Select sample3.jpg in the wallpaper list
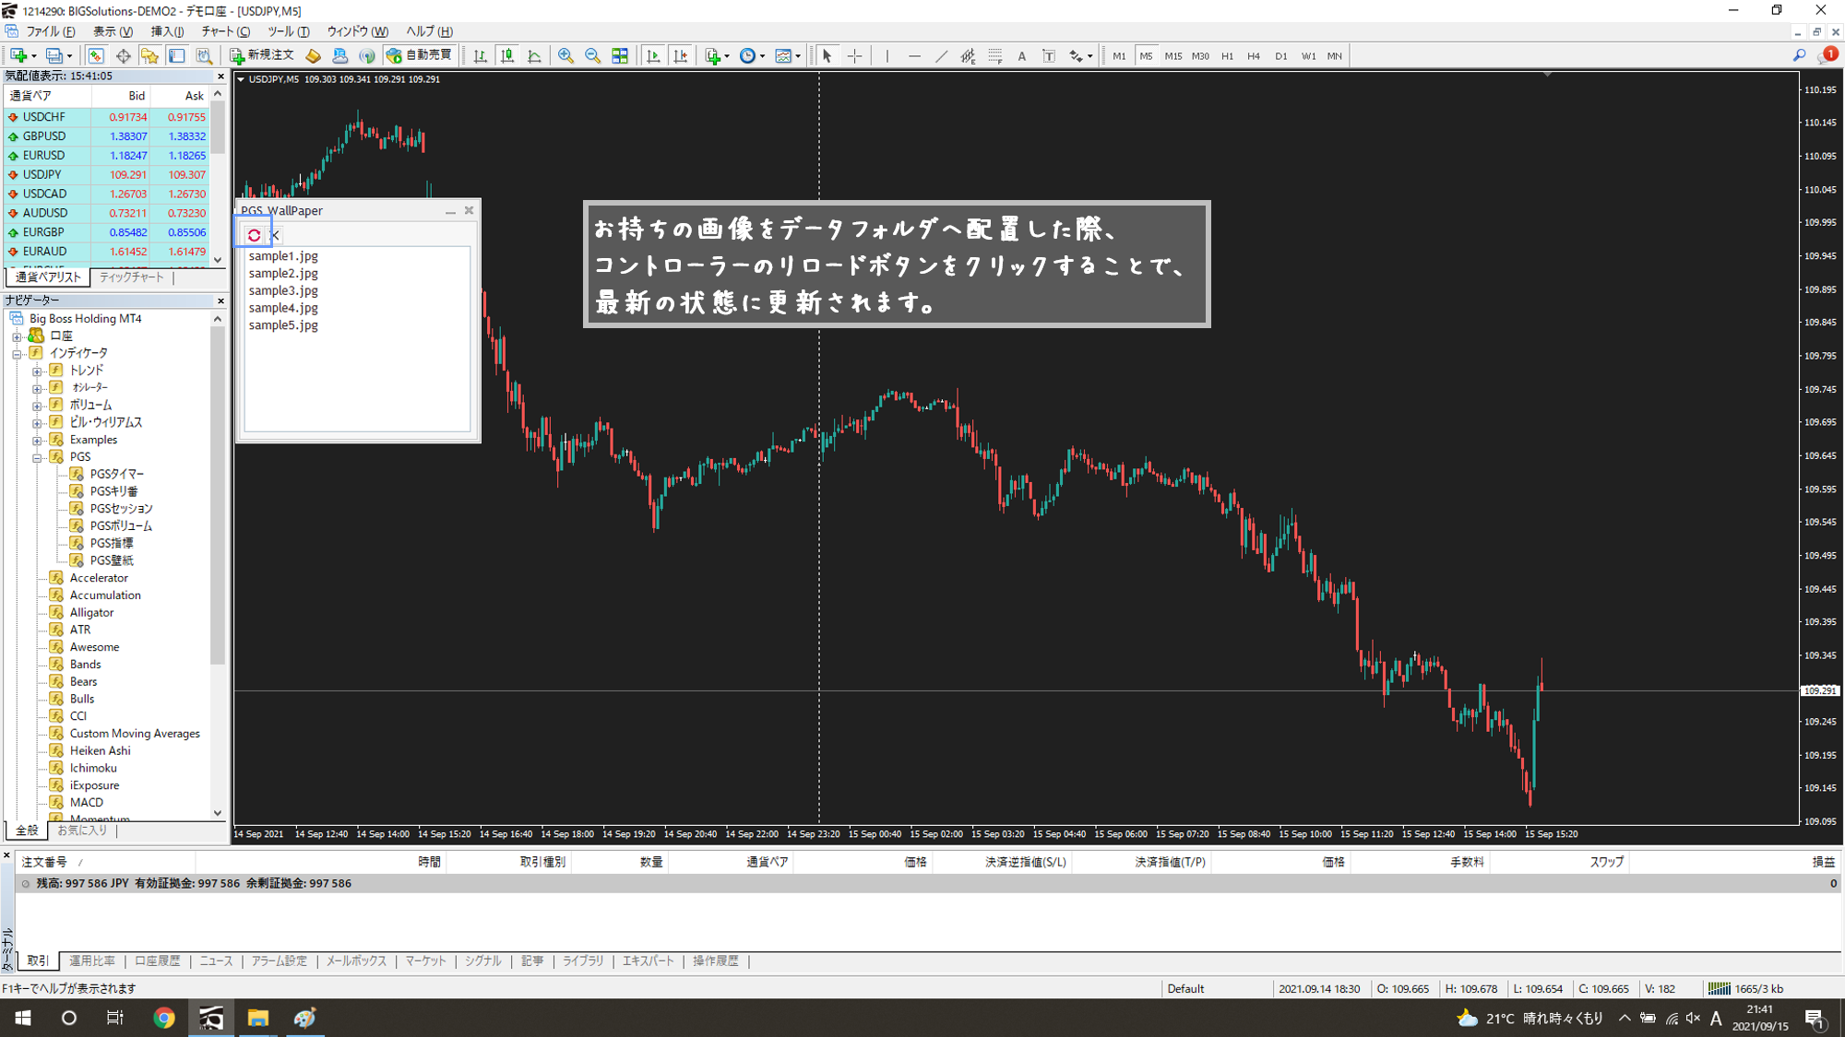This screenshot has height=1037, width=1845. [x=283, y=290]
